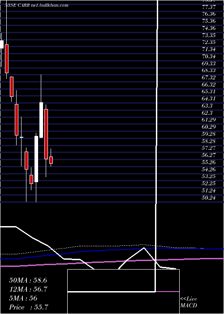
Task: Click the 64.31 price label
Action: (208, 99)
